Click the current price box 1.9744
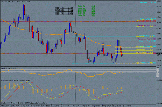This screenshot has width=162, height=107. coord(159,53)
